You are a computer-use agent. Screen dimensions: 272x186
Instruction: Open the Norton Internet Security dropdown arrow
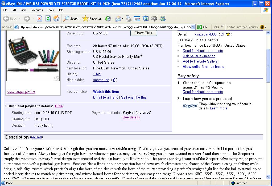pos(265,27)
